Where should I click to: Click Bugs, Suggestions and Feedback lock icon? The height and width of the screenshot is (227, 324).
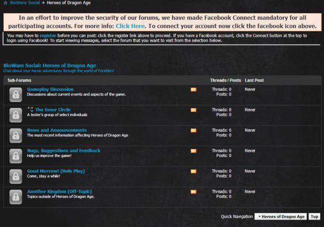click(x=15, y=156)
